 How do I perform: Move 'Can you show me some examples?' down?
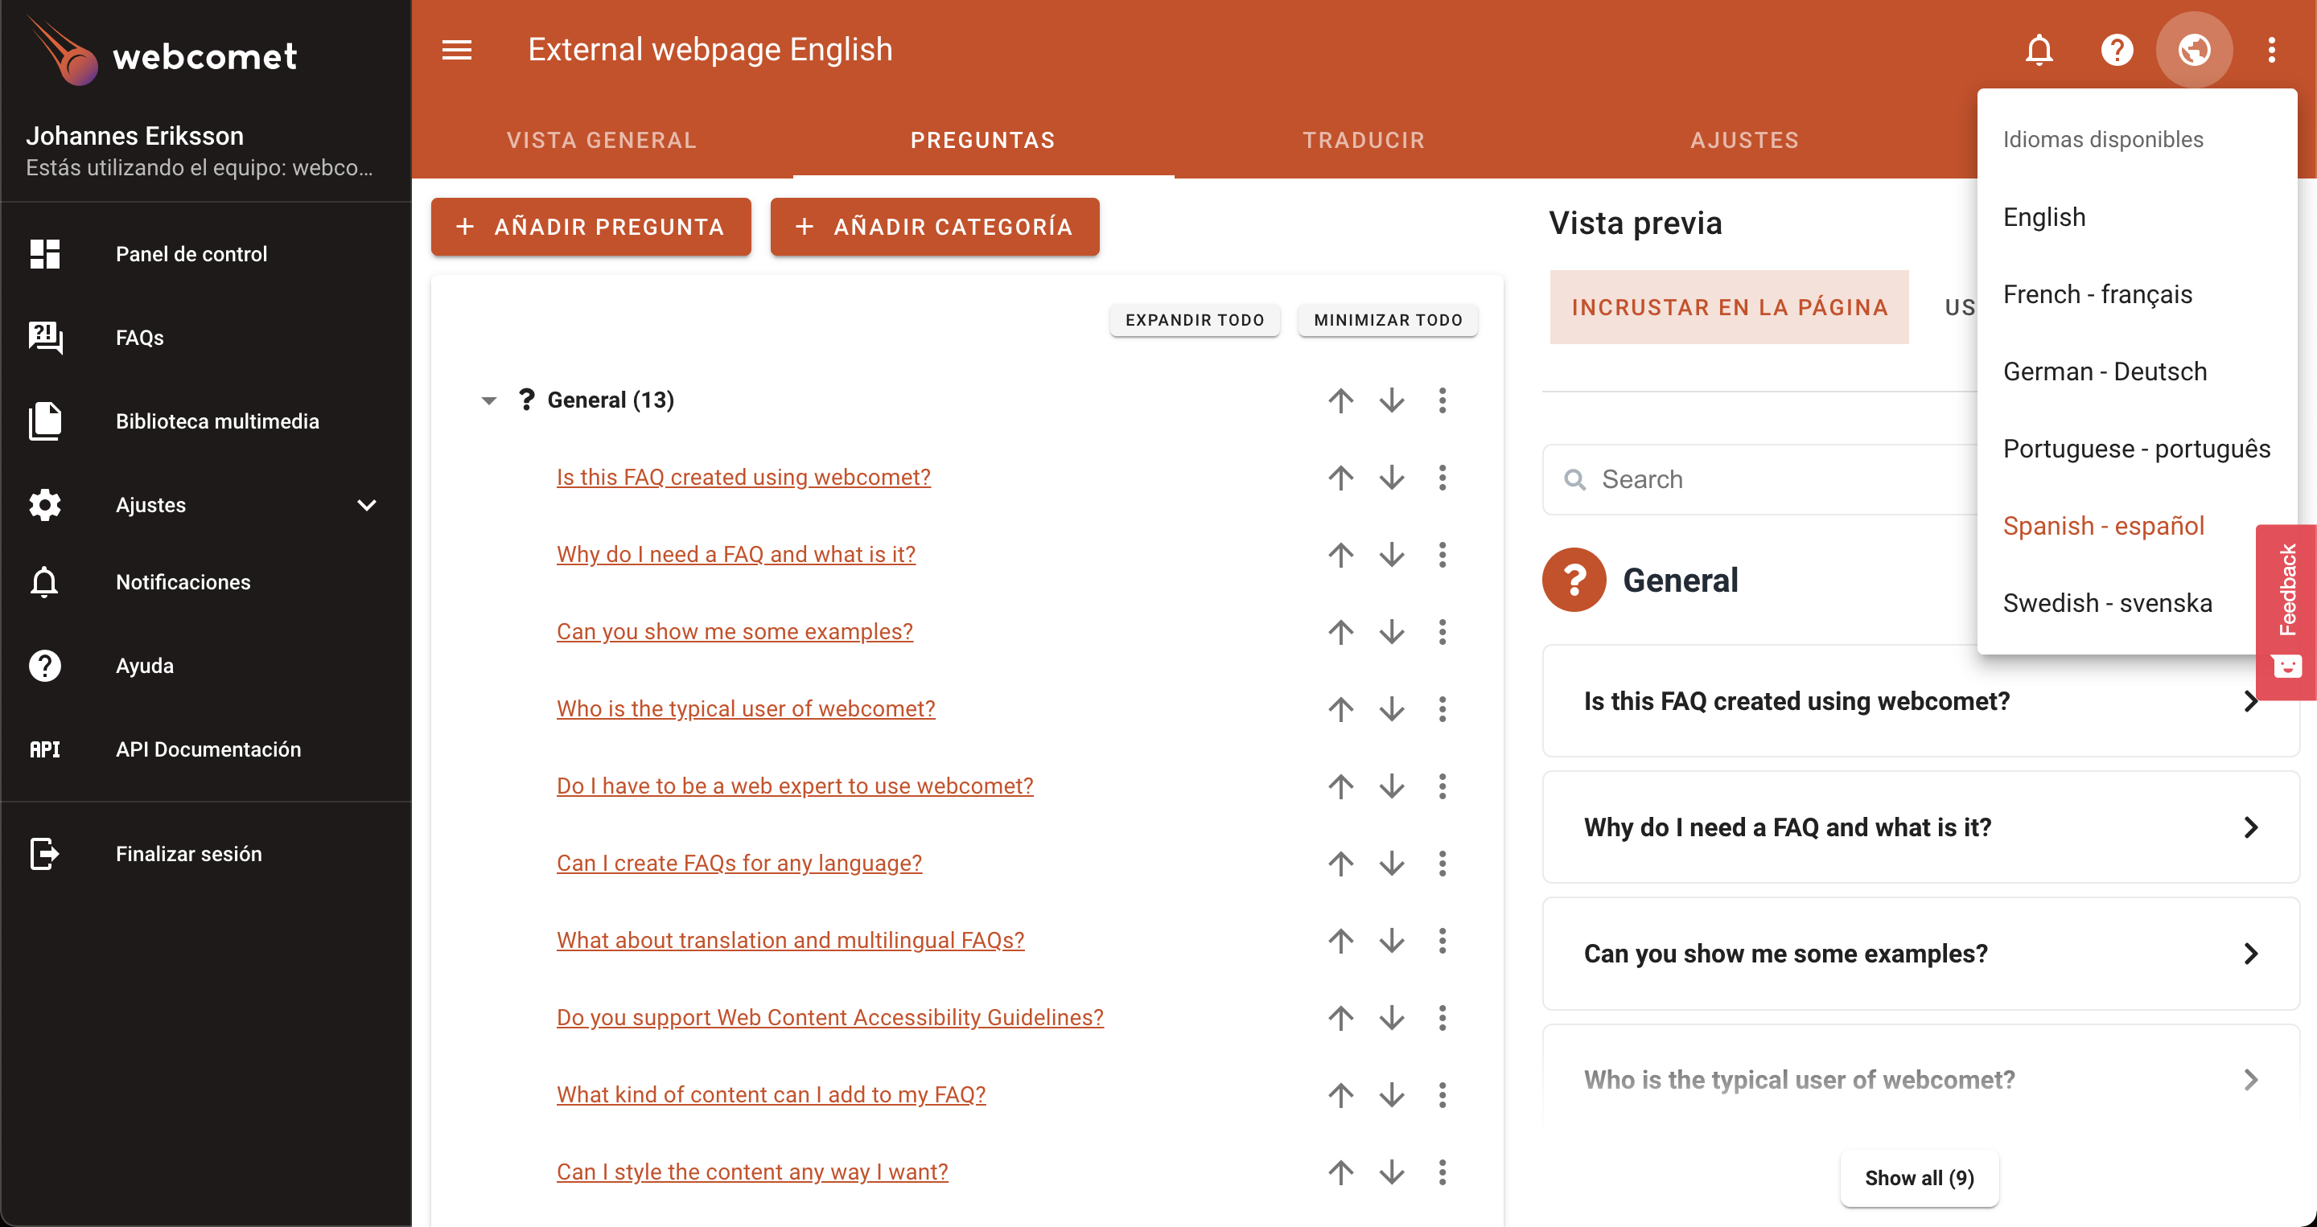click(1392, 632)
